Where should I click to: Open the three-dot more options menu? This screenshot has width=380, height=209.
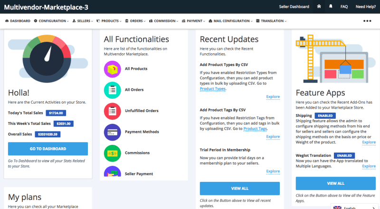[x=367, y=21]
